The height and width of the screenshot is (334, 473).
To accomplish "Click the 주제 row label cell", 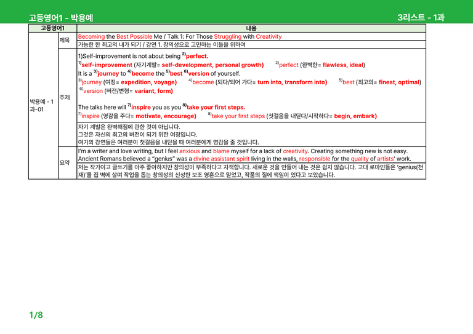I will coord(67,98).
